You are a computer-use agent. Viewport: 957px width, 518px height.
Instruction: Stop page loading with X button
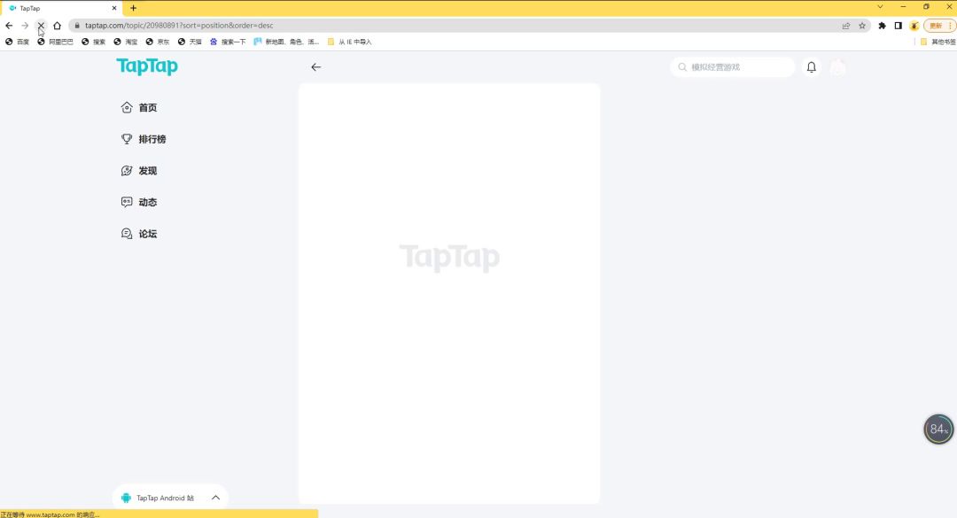pos(41,26)
